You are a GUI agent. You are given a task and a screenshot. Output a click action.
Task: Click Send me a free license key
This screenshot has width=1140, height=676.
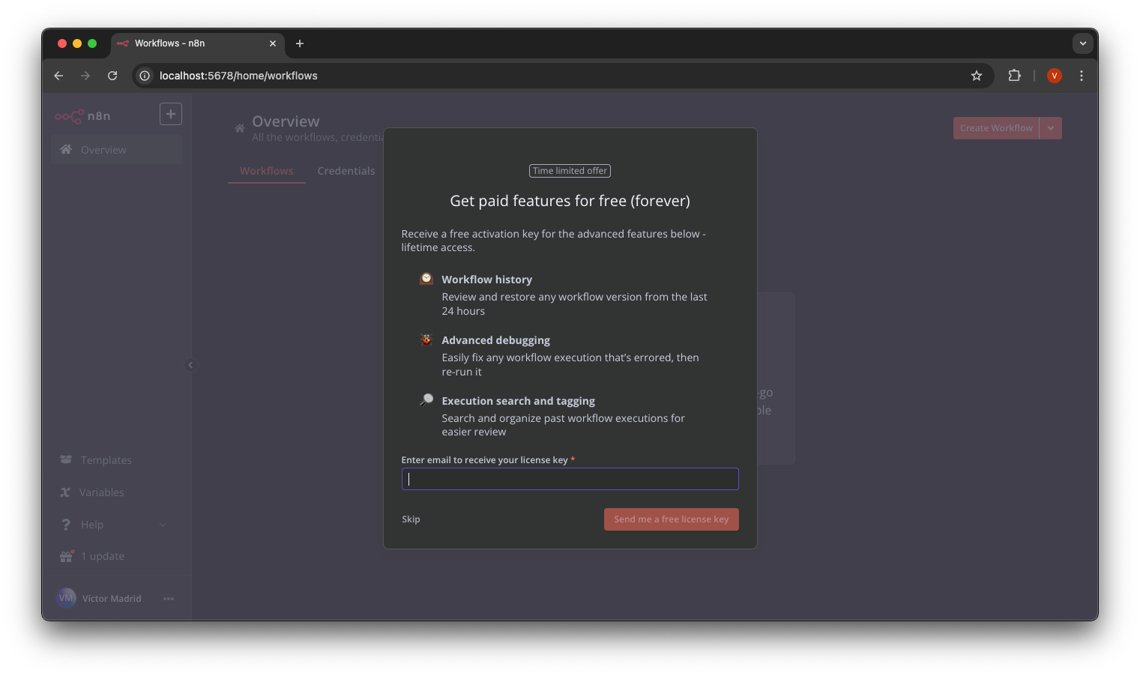(x=672, y=519)
